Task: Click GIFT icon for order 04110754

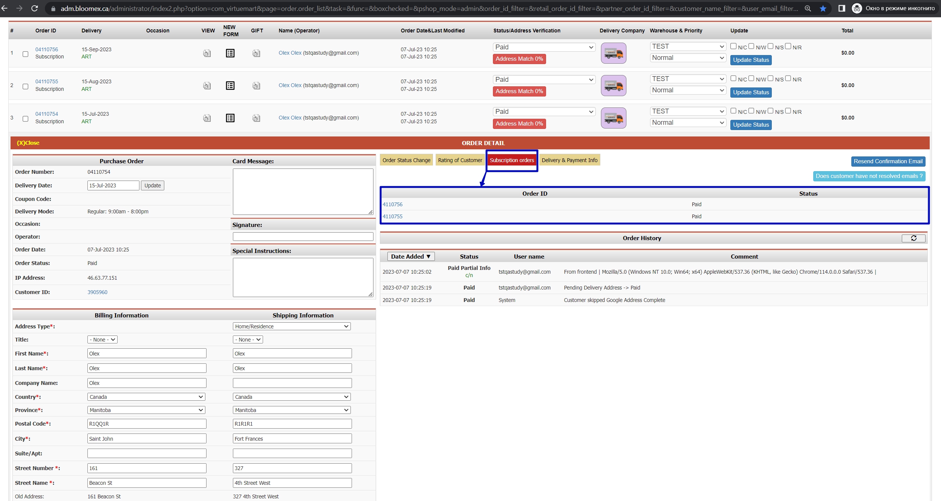Action: coord(256,118)
